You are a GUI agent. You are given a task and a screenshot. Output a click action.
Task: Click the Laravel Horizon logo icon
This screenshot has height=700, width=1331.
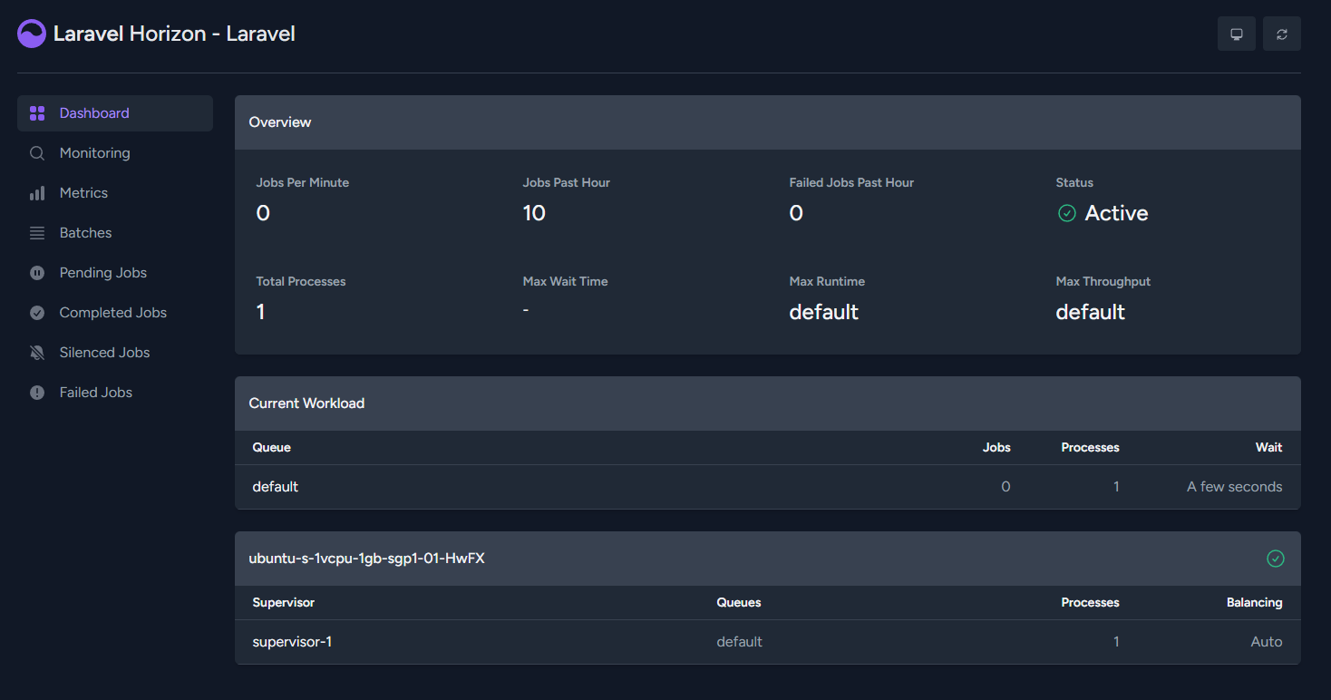tap(32, 34)
